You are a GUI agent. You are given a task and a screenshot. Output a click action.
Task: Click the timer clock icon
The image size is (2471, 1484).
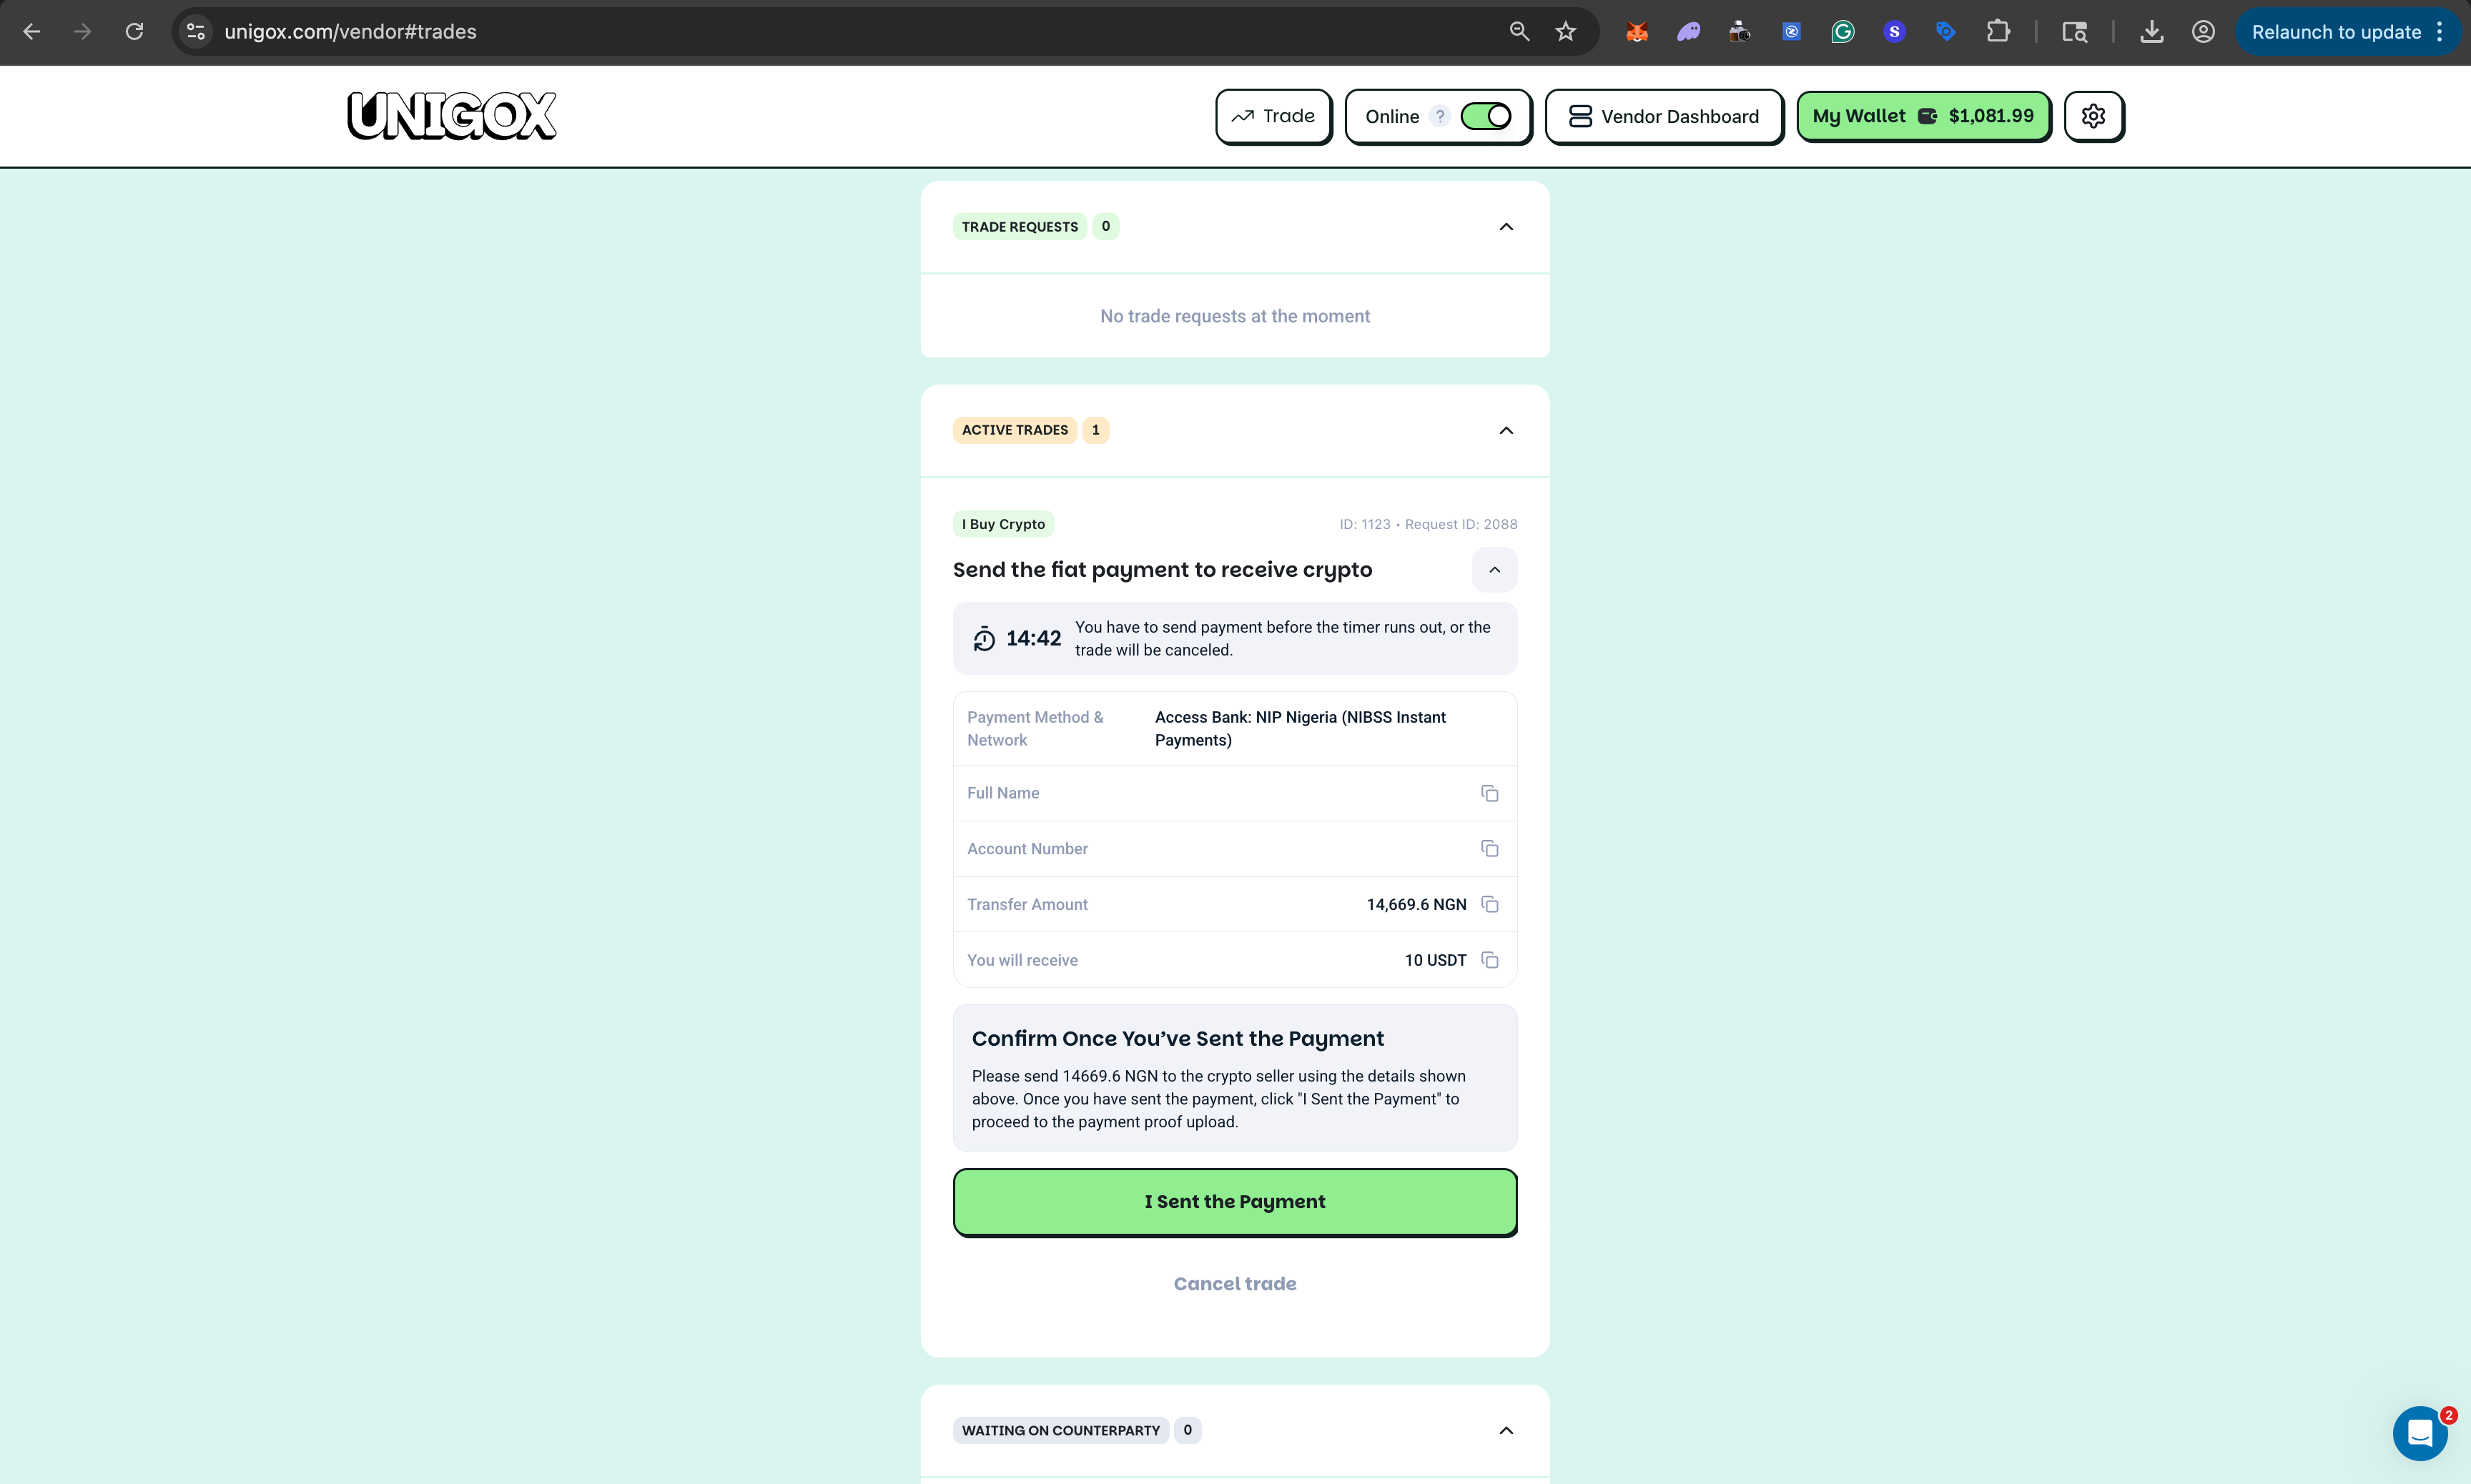click(x=984, y=639)
